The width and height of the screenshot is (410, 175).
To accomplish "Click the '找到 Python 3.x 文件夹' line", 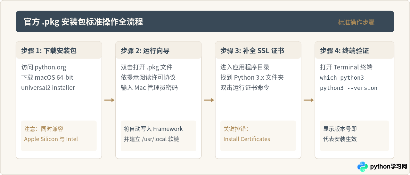I will [x=252, y=77].
